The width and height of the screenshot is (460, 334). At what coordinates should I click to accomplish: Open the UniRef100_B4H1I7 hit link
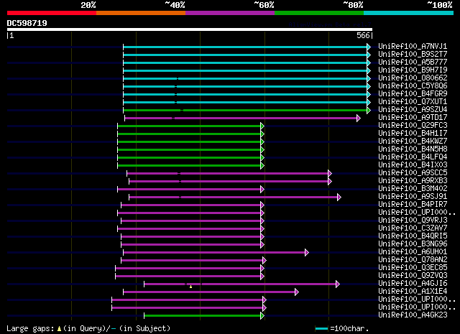(x=413, y=134)
